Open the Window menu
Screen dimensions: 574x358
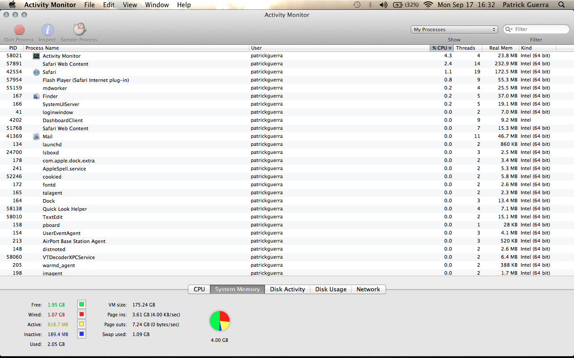coord(157,5)
